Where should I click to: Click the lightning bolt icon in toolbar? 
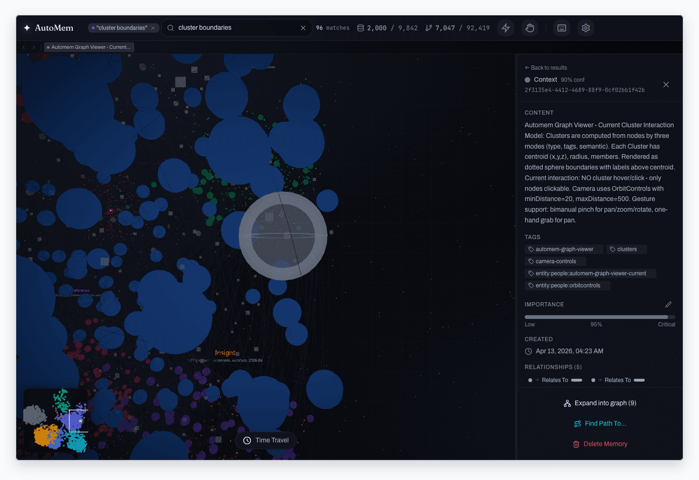[x=506, y=27]
